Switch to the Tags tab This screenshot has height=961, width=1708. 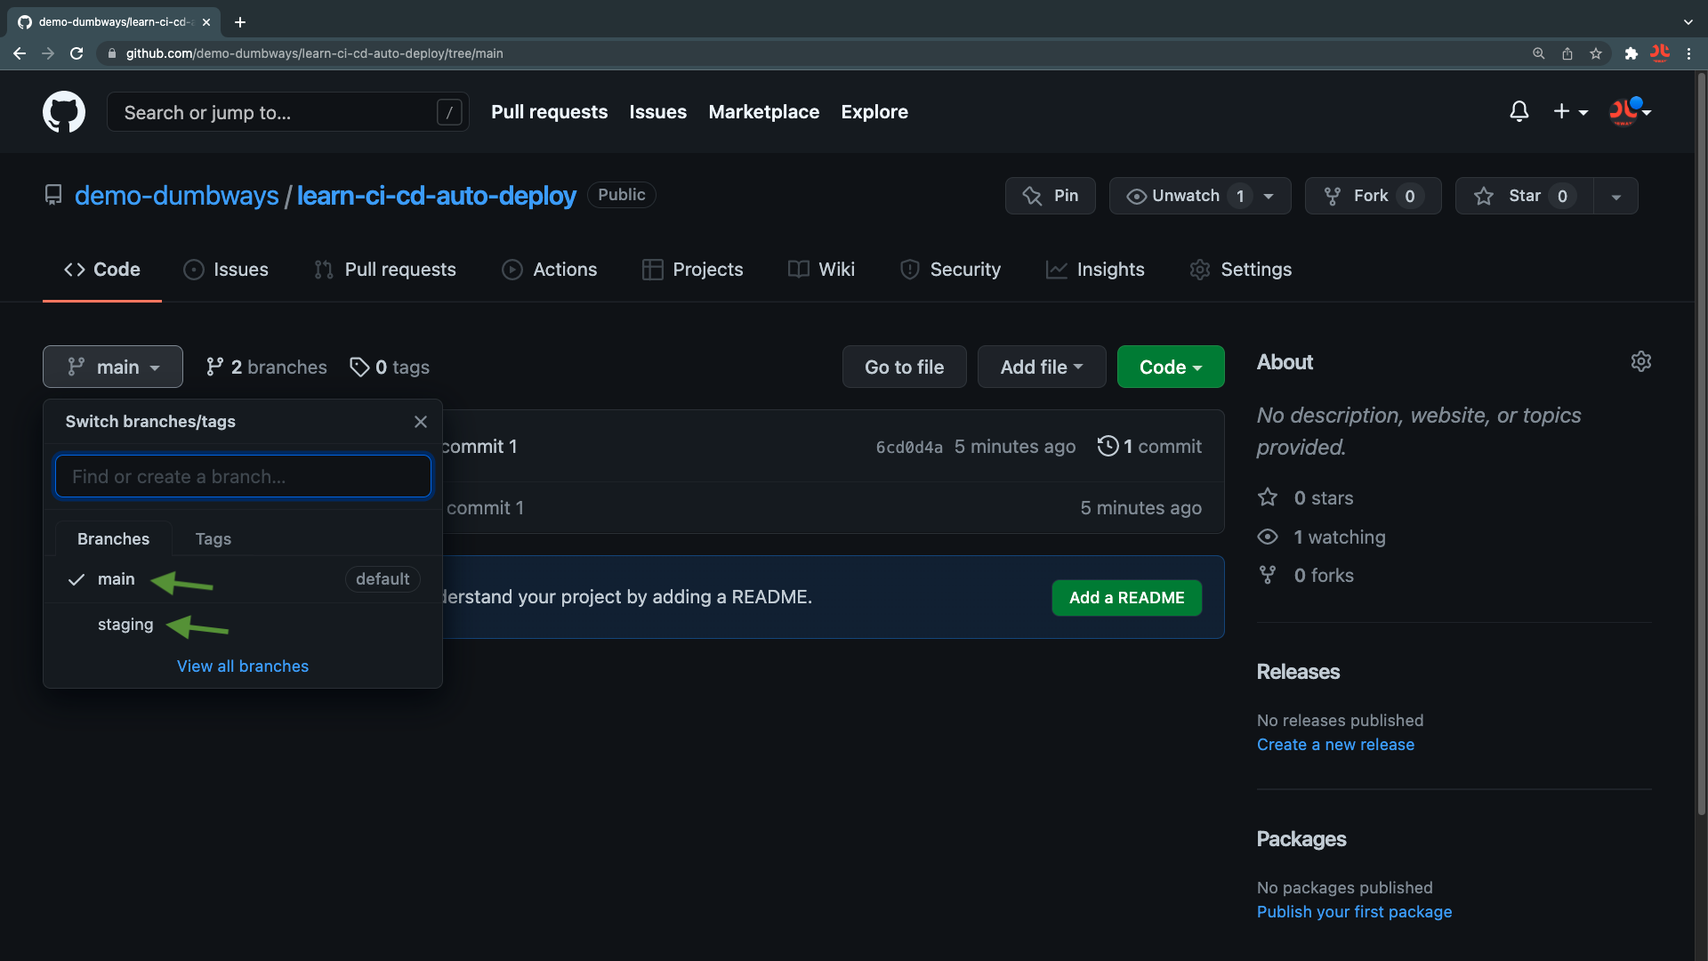[213, 539]
